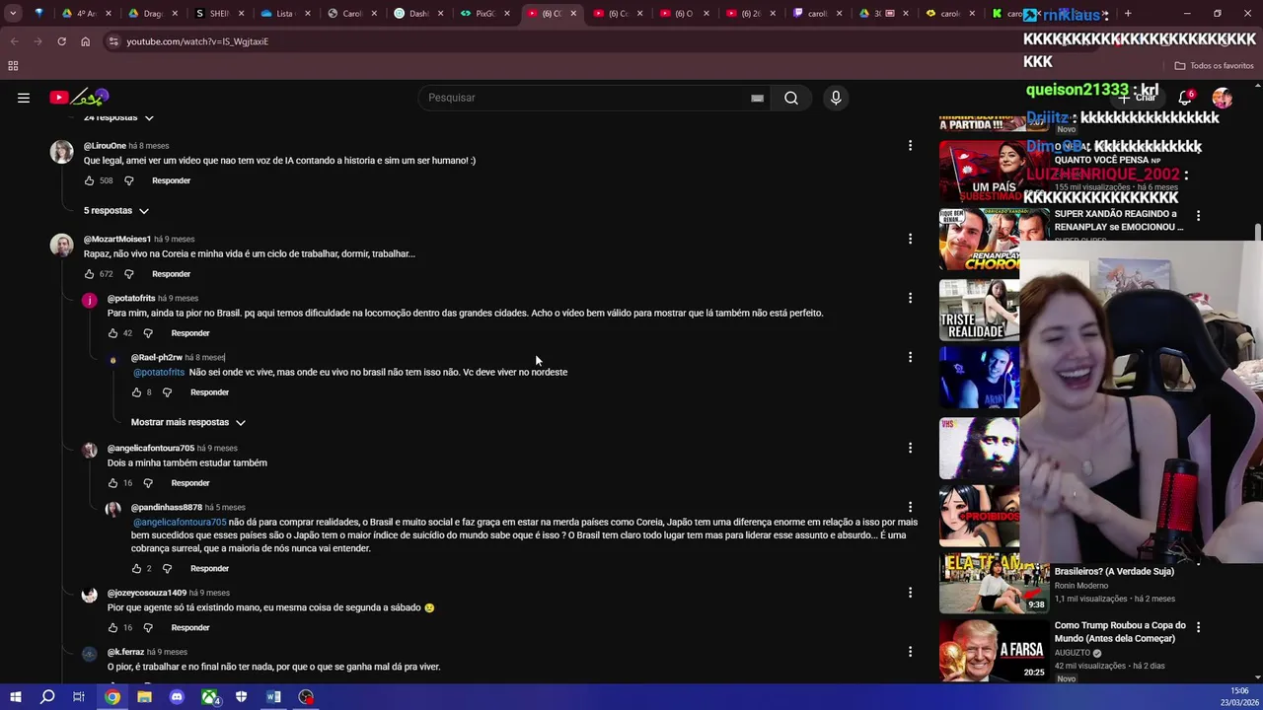Image resolution: width=1263 pixels, height=710 pixels.
Task: Navigate back in the browser
Action: 14,41
